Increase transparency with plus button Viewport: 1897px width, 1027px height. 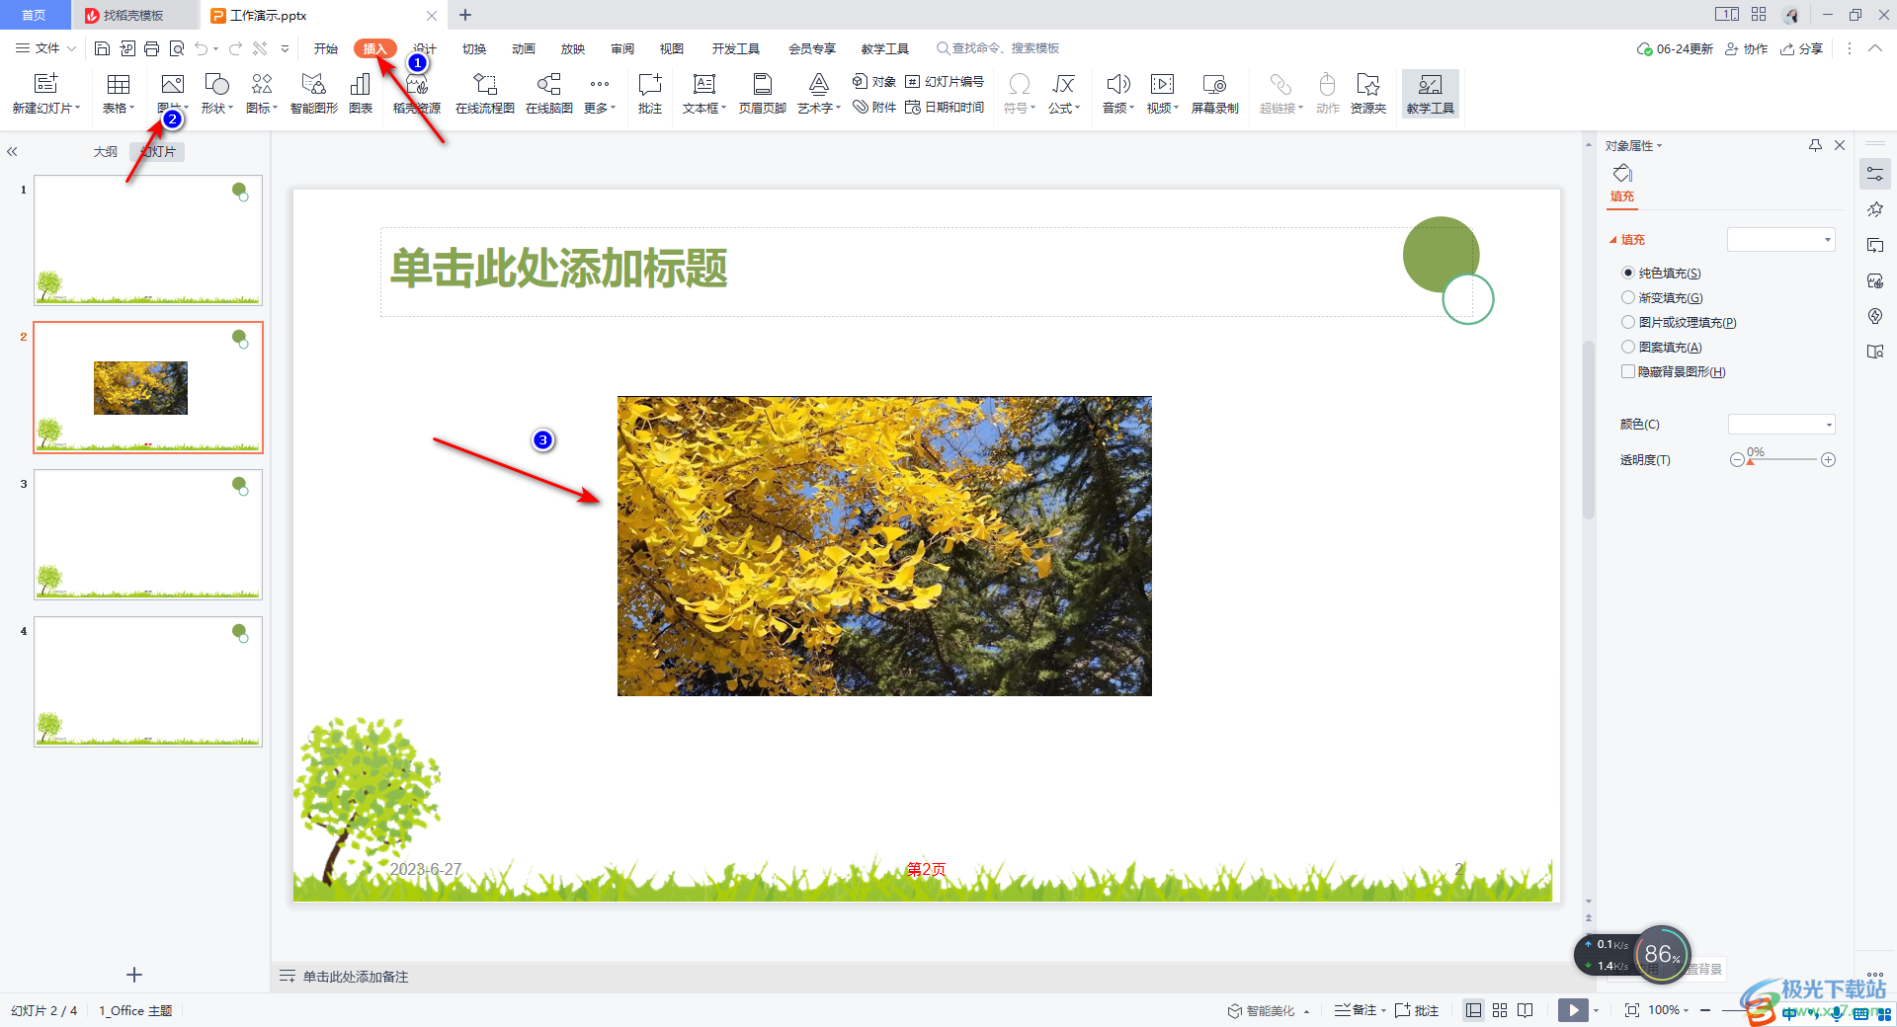pyautogui.click(x=1829, y=460)
